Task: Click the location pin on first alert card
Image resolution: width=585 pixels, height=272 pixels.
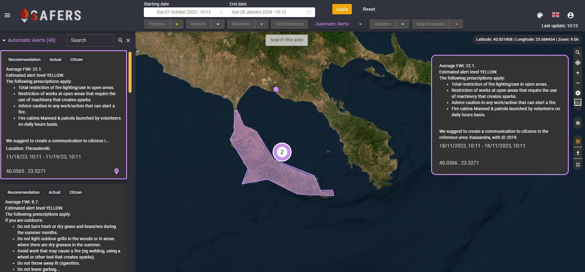Action: coord(117,171)
